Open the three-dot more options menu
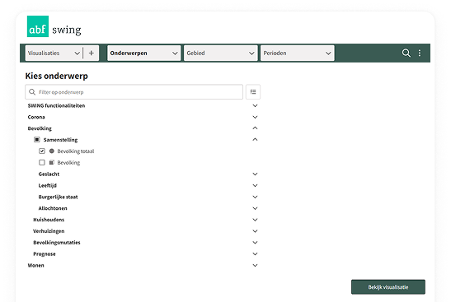Image resolution: width=451 pixels, height=302 pixels. pyautogui.click(x=420, y=53)
